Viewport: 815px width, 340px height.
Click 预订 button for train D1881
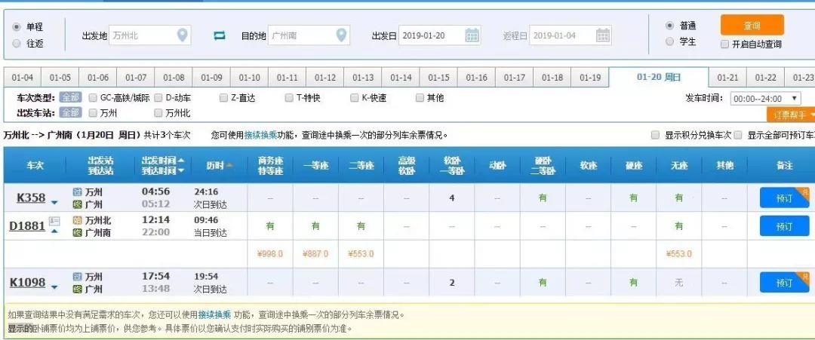point(784,226)
